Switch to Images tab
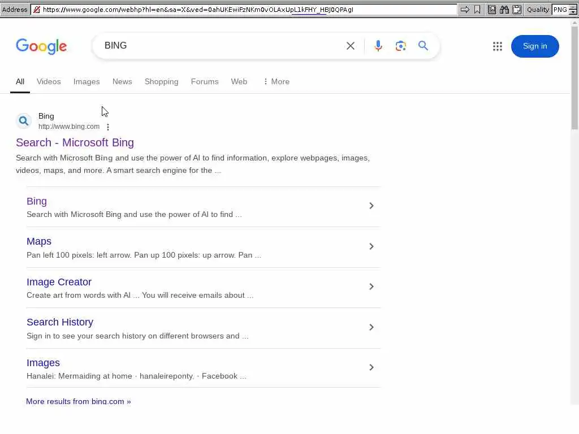Screen dimensions: 579x434 [x=87, y=81]
